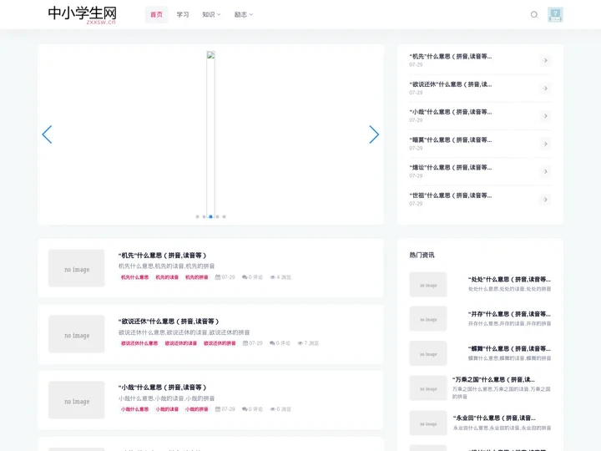Select the second carousel dot
601x451 pixels.
[204, 216]
